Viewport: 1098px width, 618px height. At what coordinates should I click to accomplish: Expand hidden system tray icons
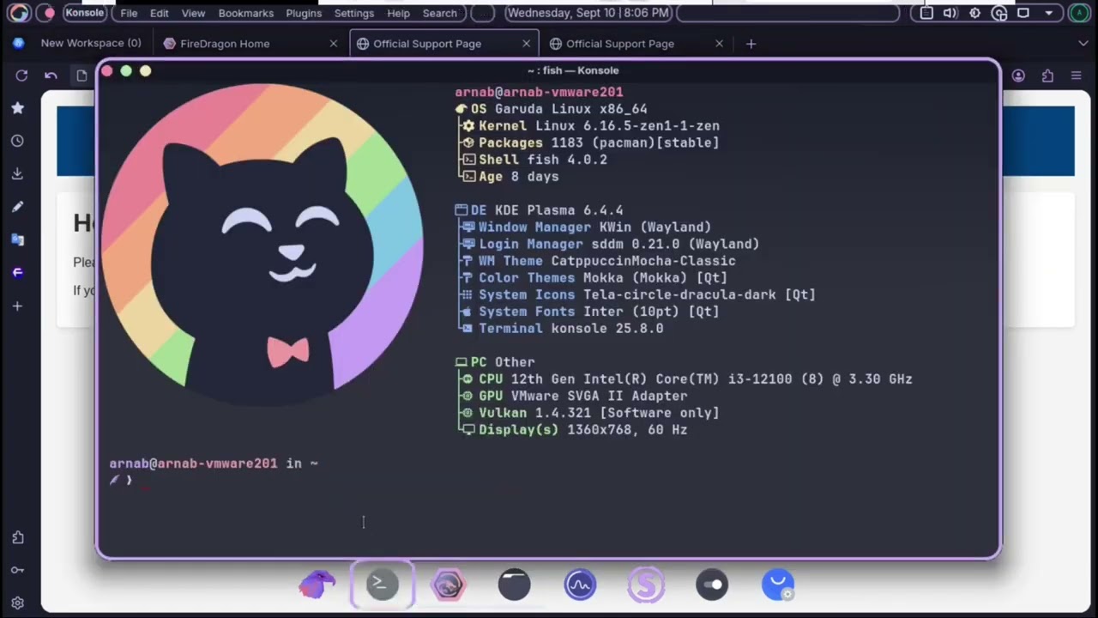coord(1048,13)
